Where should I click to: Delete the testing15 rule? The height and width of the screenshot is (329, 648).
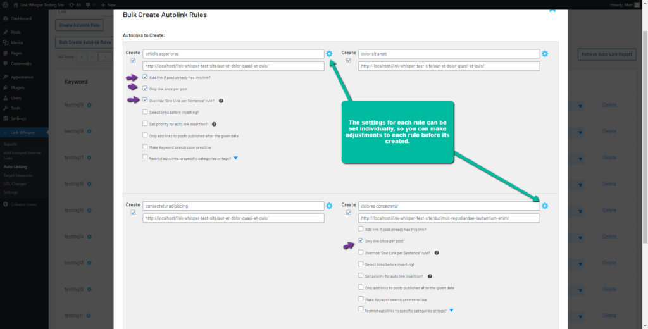[x=609, y=211]
